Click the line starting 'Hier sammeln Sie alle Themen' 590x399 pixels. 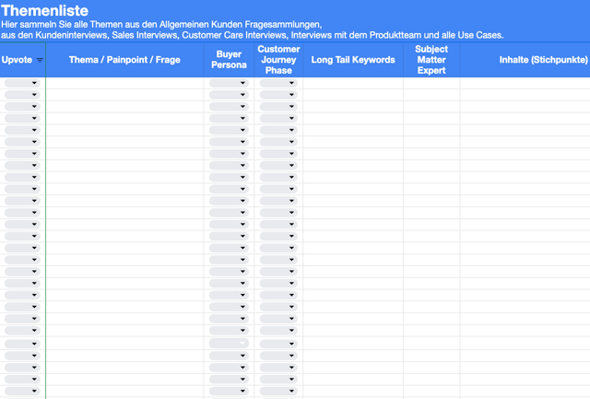click(x=161, y=25)
